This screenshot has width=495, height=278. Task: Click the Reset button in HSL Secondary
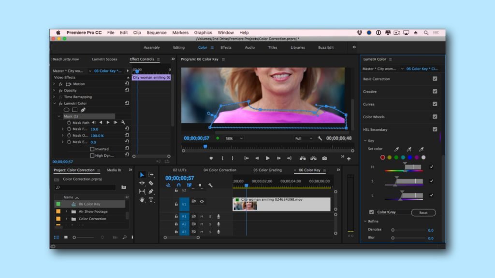tap(423, 212)
